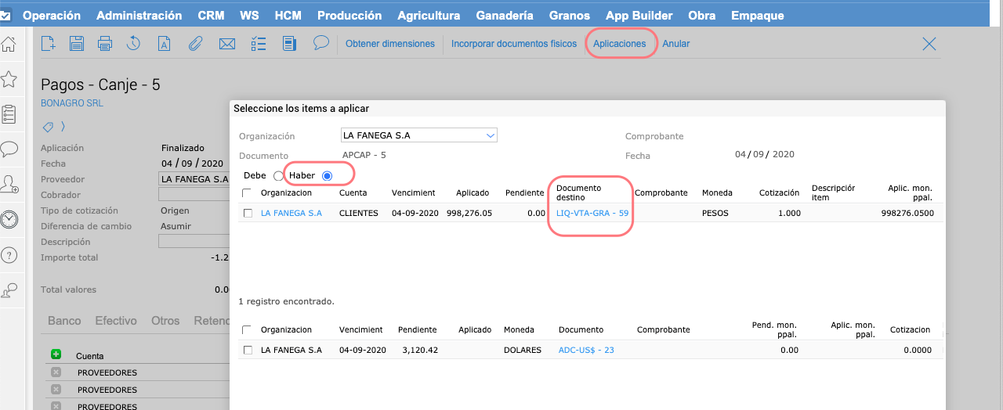Expand the tag chevron under BONAGRO SRL
This screenshot has height=410, width=1003.
[x=63, y=127]
